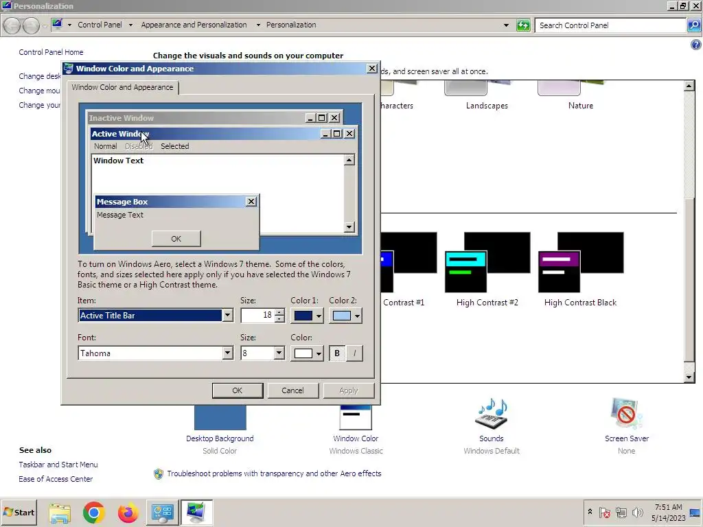Image resolution: width=703 pixels, height=527 pixels.
Task: Select the Window Color and Appearance tab
Action: point(122,87)
